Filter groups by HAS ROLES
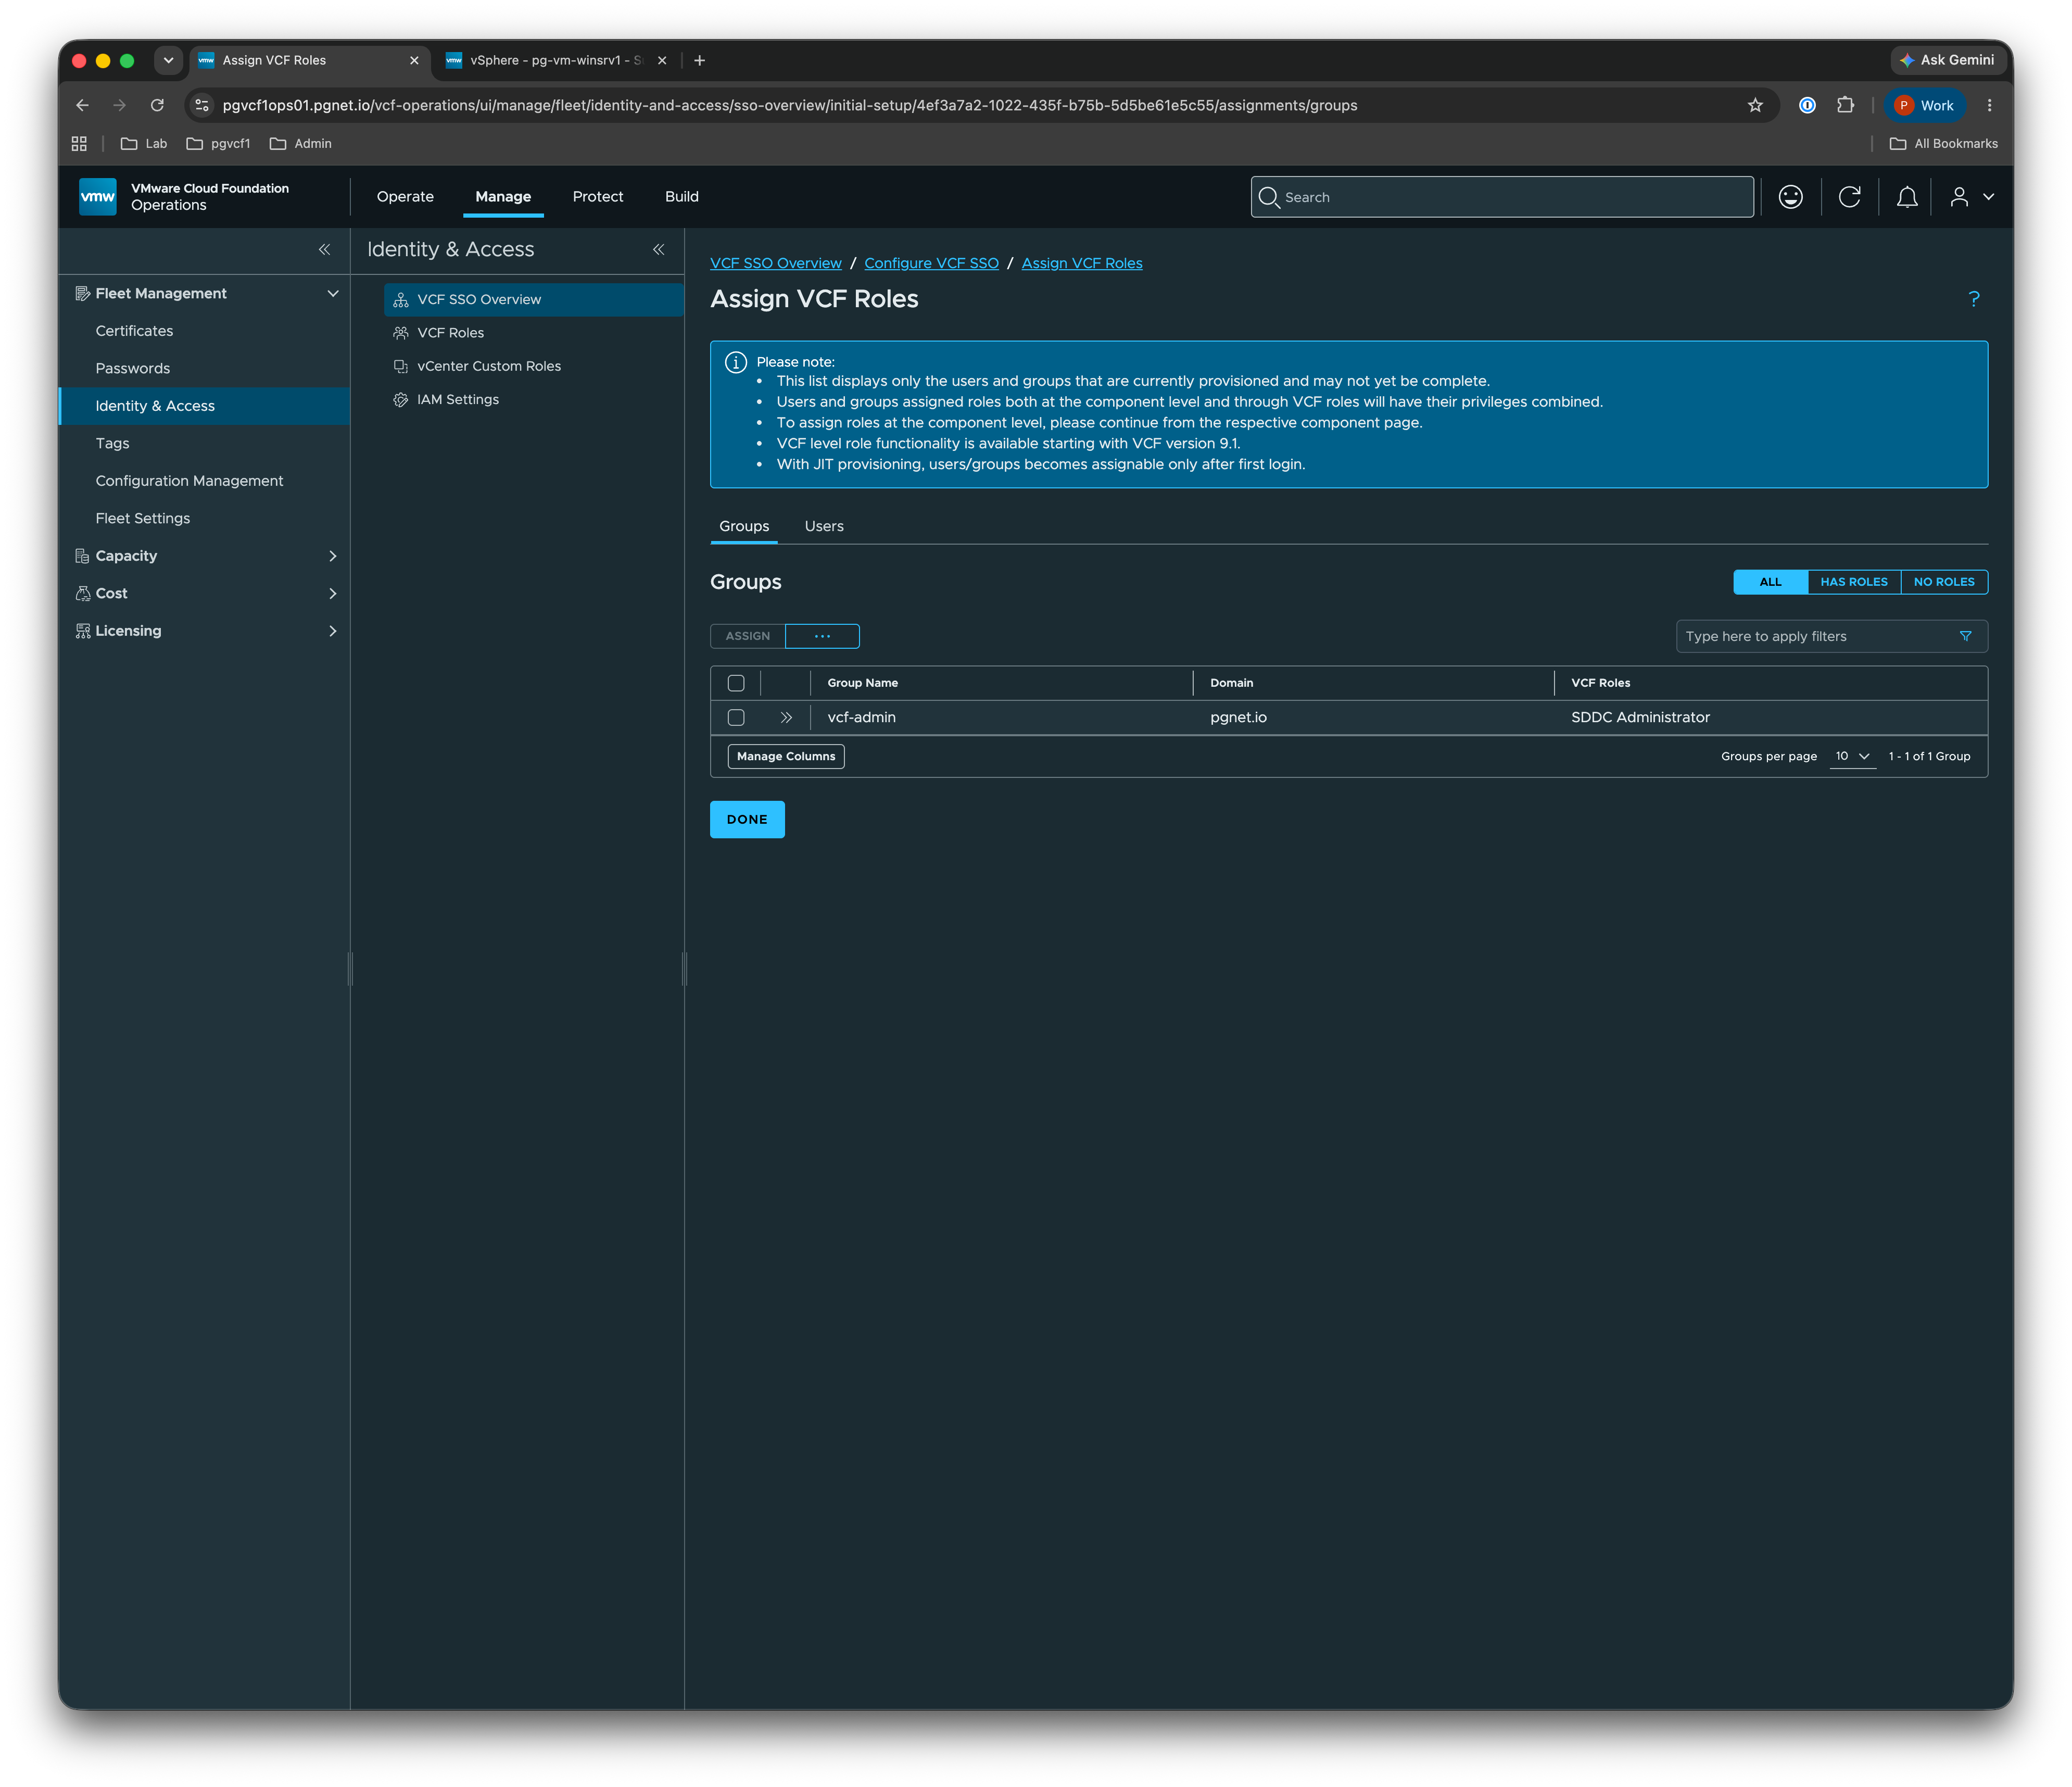Viewport: 2072px width, 1787px height. 1853,582
